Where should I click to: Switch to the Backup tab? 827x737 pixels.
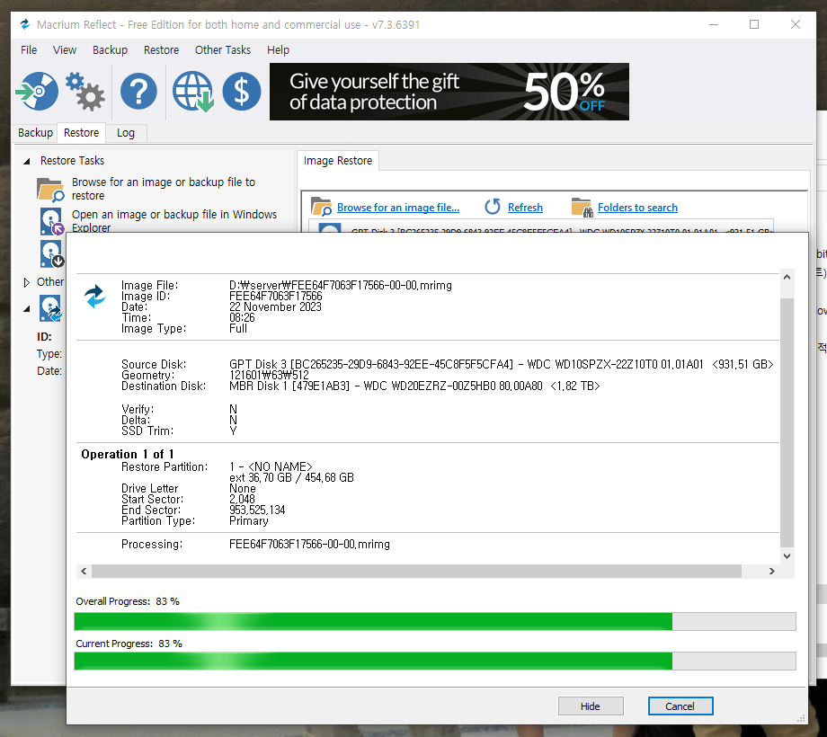35,133
